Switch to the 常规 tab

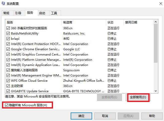6,13
